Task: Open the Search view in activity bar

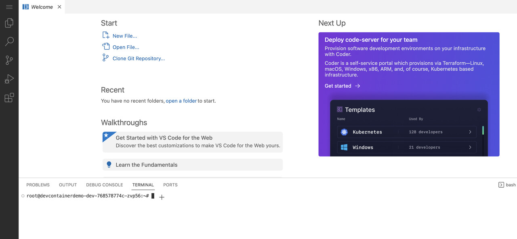Action: pyautogui.click(x=9, y=41)
